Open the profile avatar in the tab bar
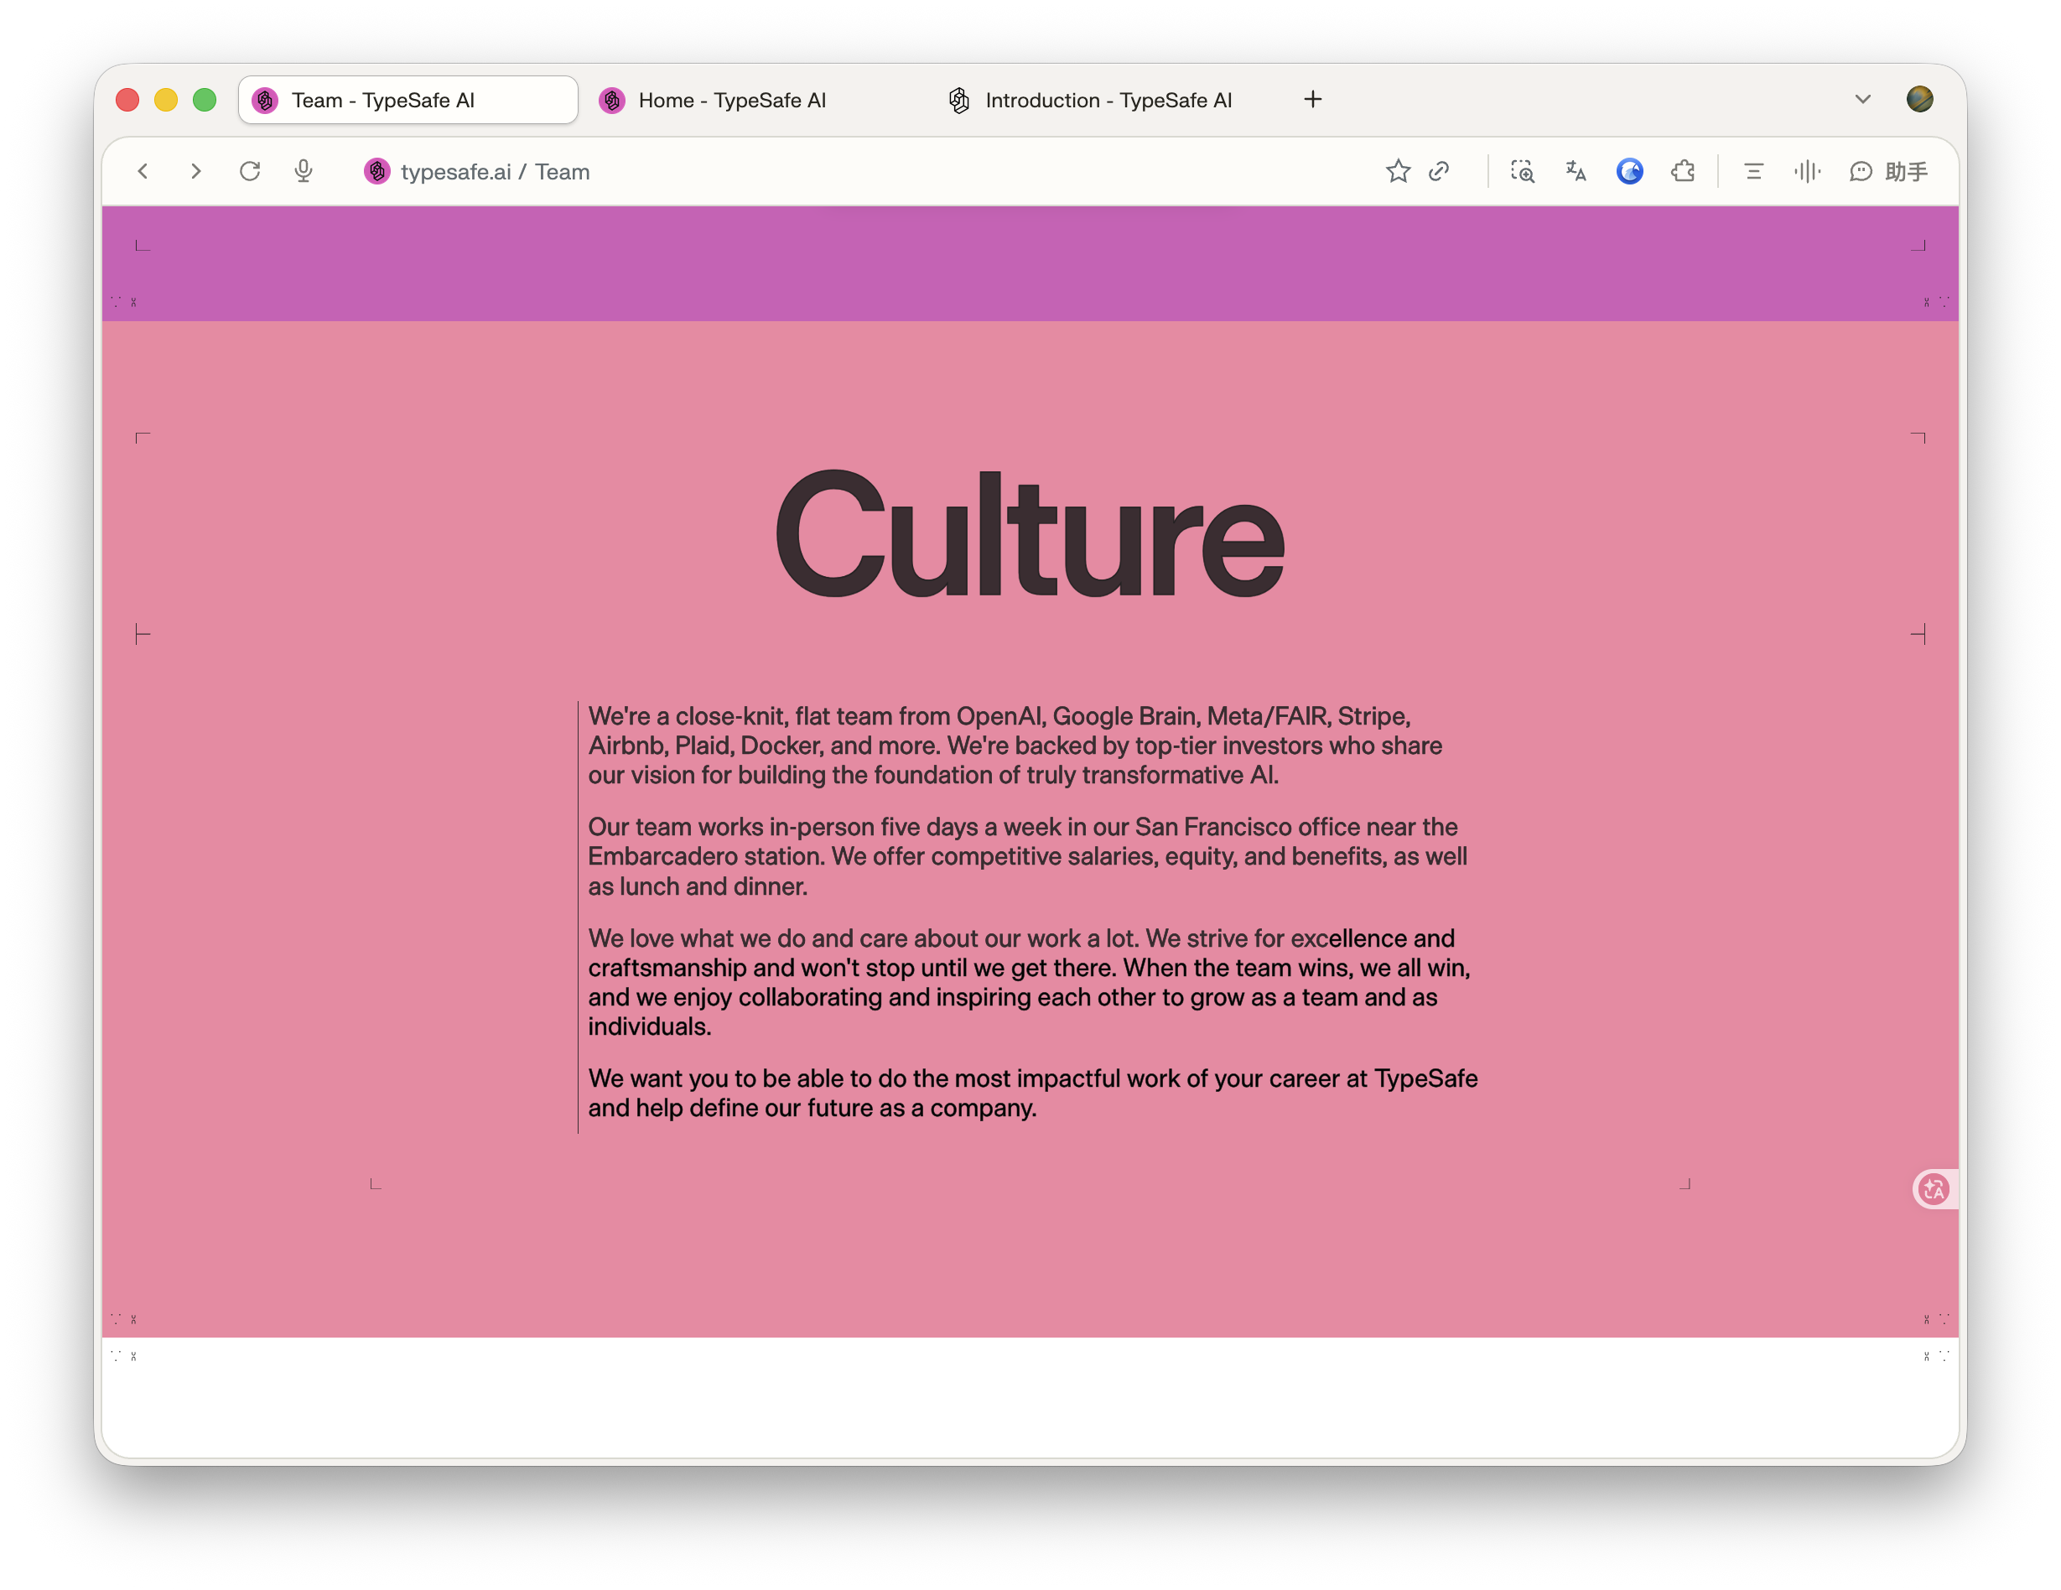This screenshot has height=1590, width=2061. click(x=1919, y=99)
